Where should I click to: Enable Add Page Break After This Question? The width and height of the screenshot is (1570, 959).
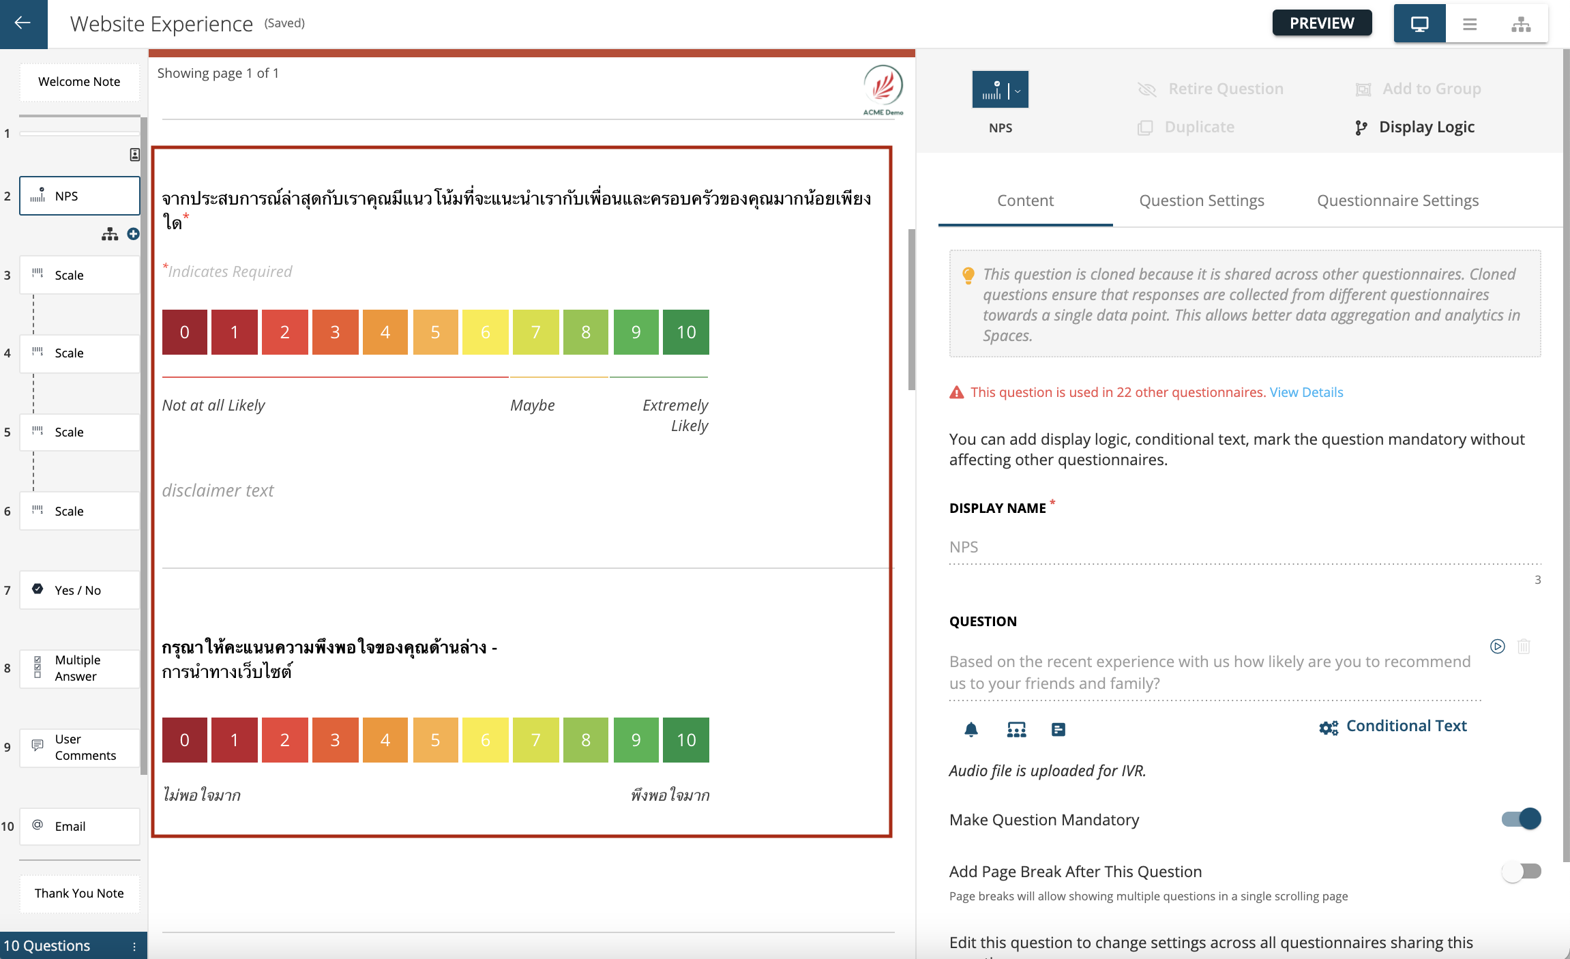click(x=1521, y=872)
